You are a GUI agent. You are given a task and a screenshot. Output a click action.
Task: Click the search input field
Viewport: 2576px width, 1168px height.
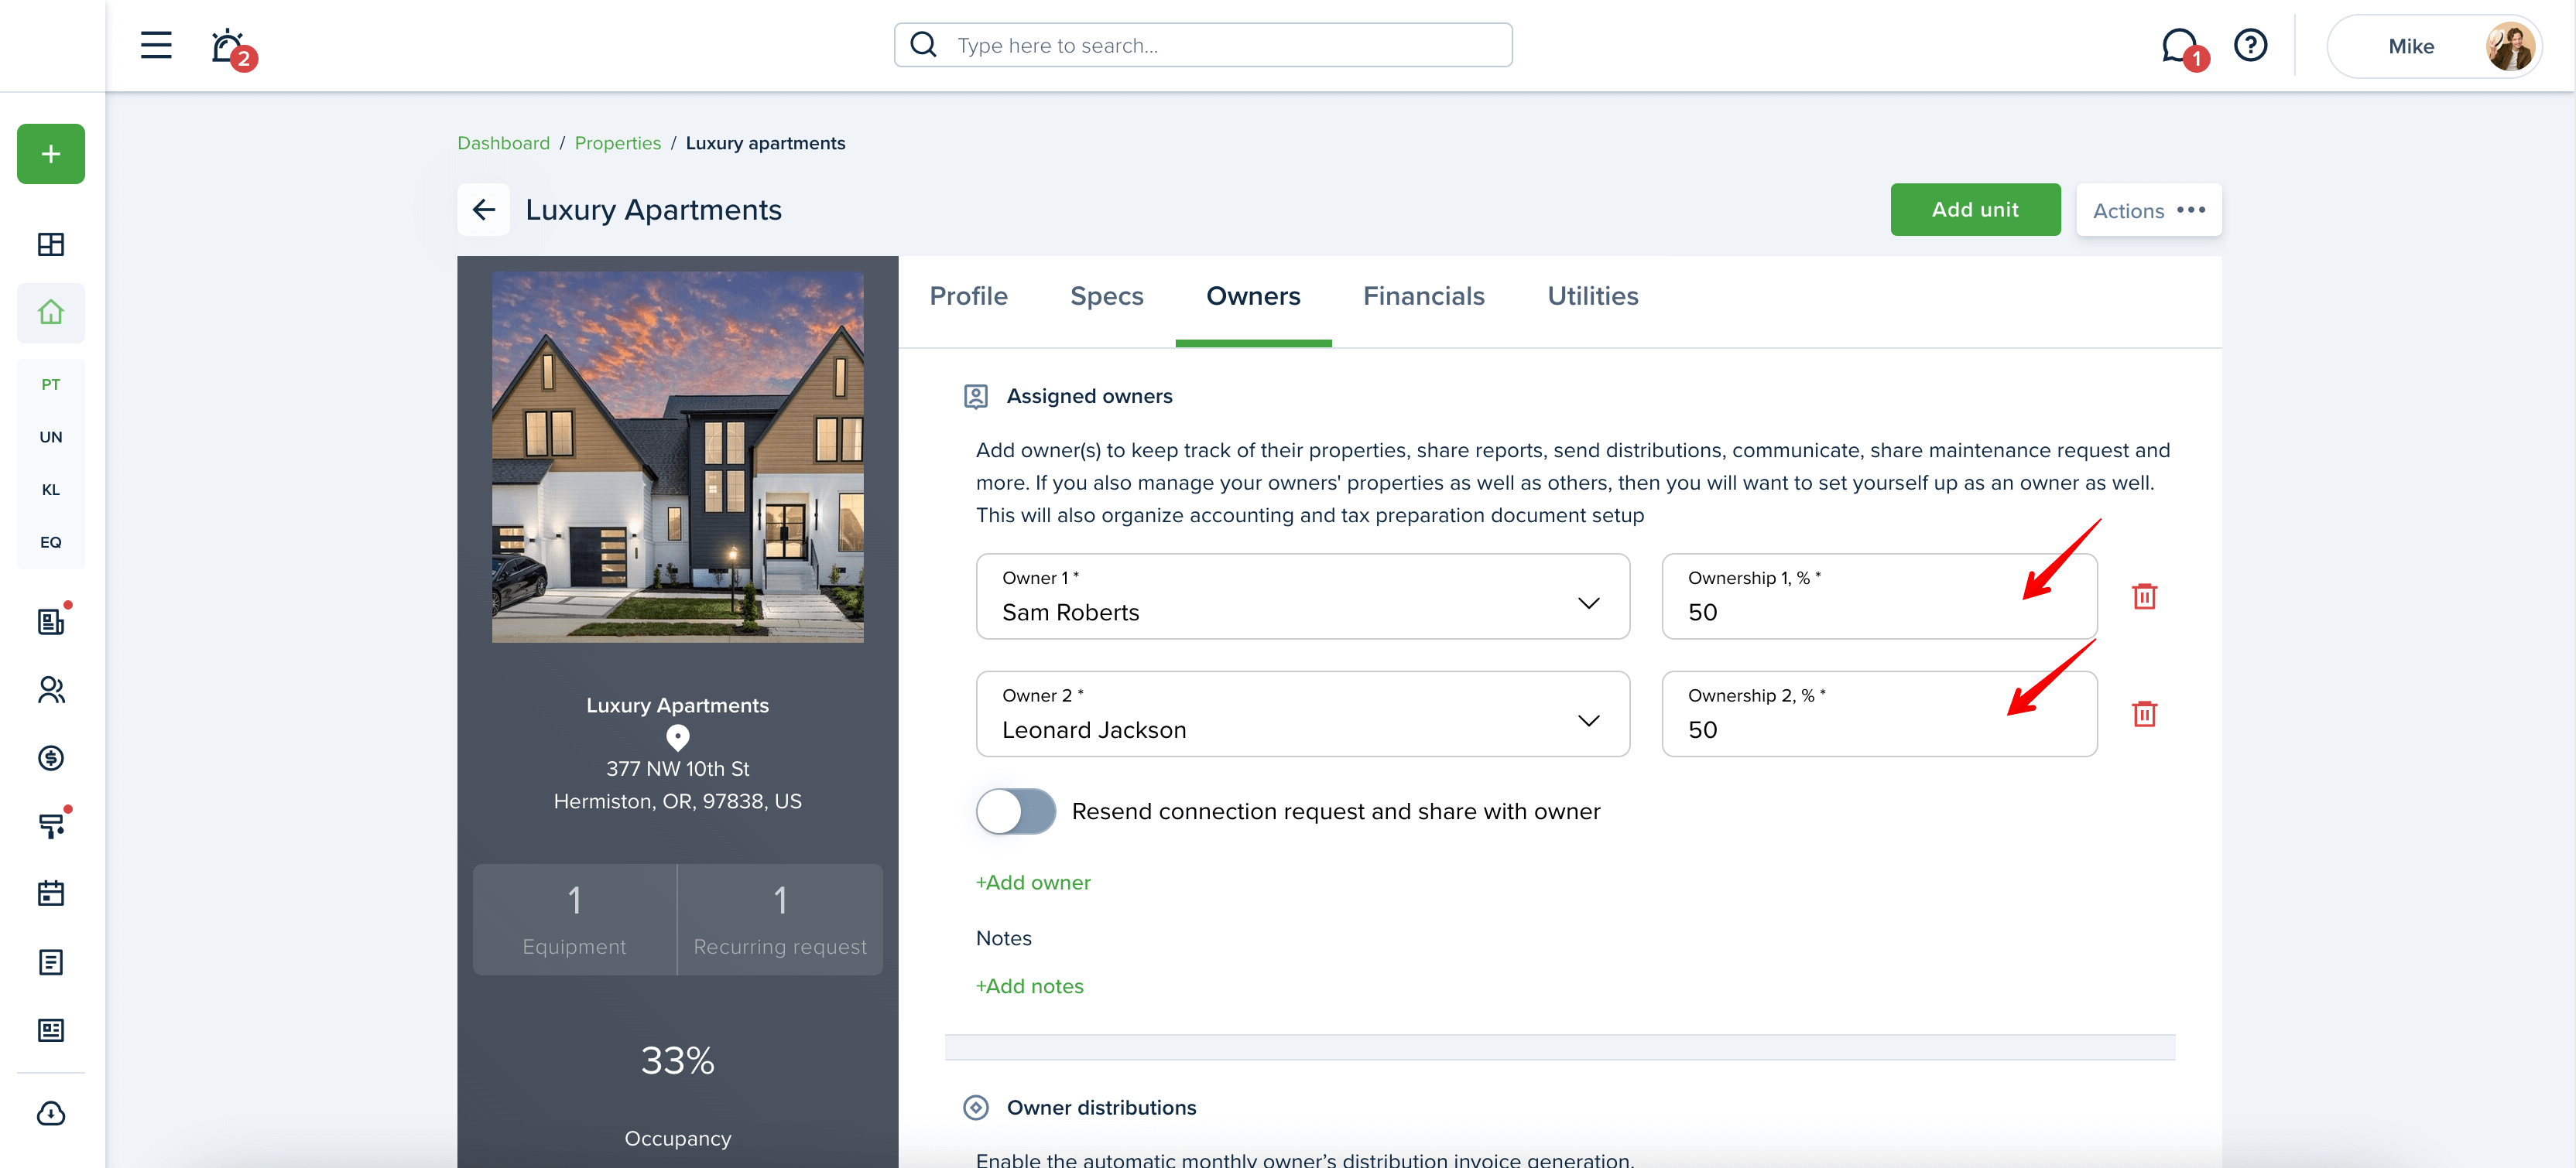[x=1203, y=45]
